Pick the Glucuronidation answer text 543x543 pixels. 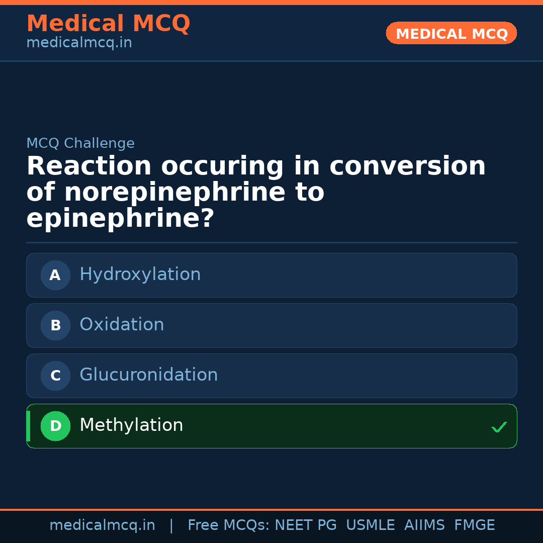(x=148, y=375)
